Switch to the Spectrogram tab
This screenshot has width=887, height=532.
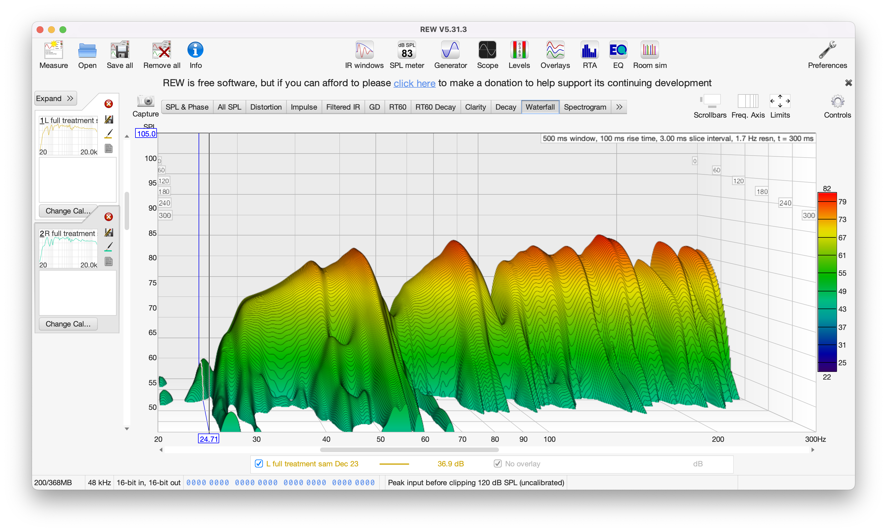[x=585, y=107]
